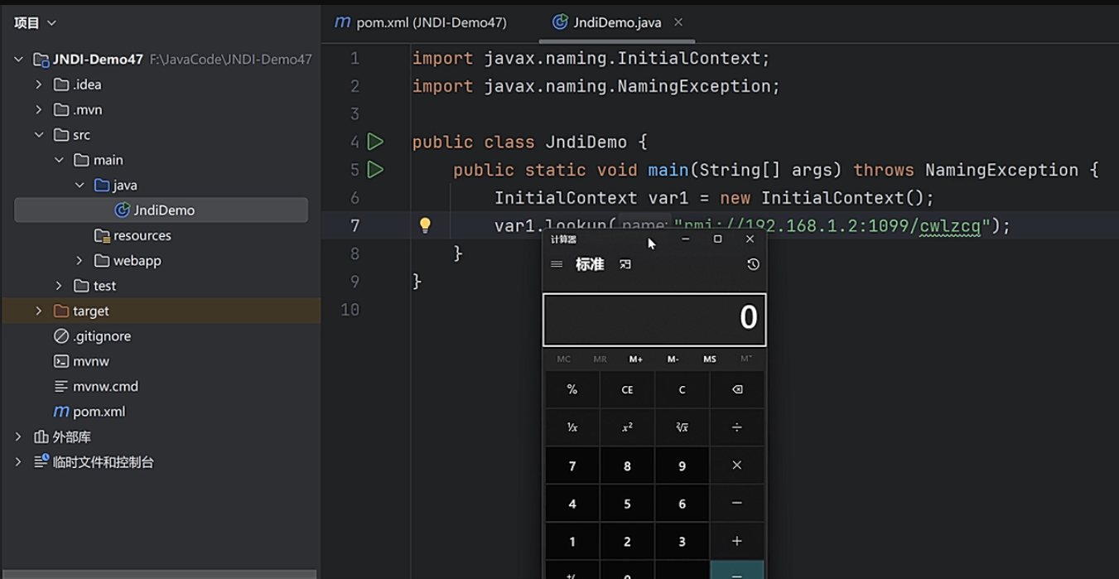Click Calculator digit 9
Viewport: 1119px width, 579px height.
[x=682, y=466]
